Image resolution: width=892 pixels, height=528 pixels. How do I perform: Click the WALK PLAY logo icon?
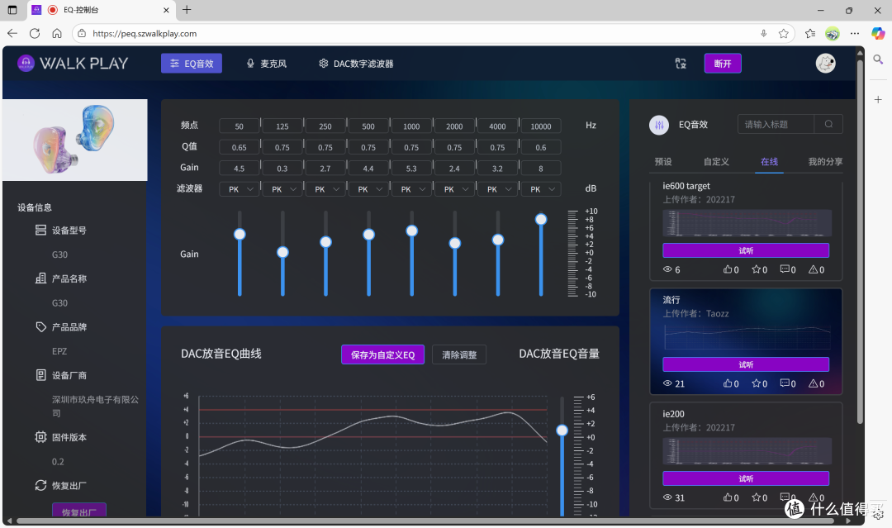point(26,63)
